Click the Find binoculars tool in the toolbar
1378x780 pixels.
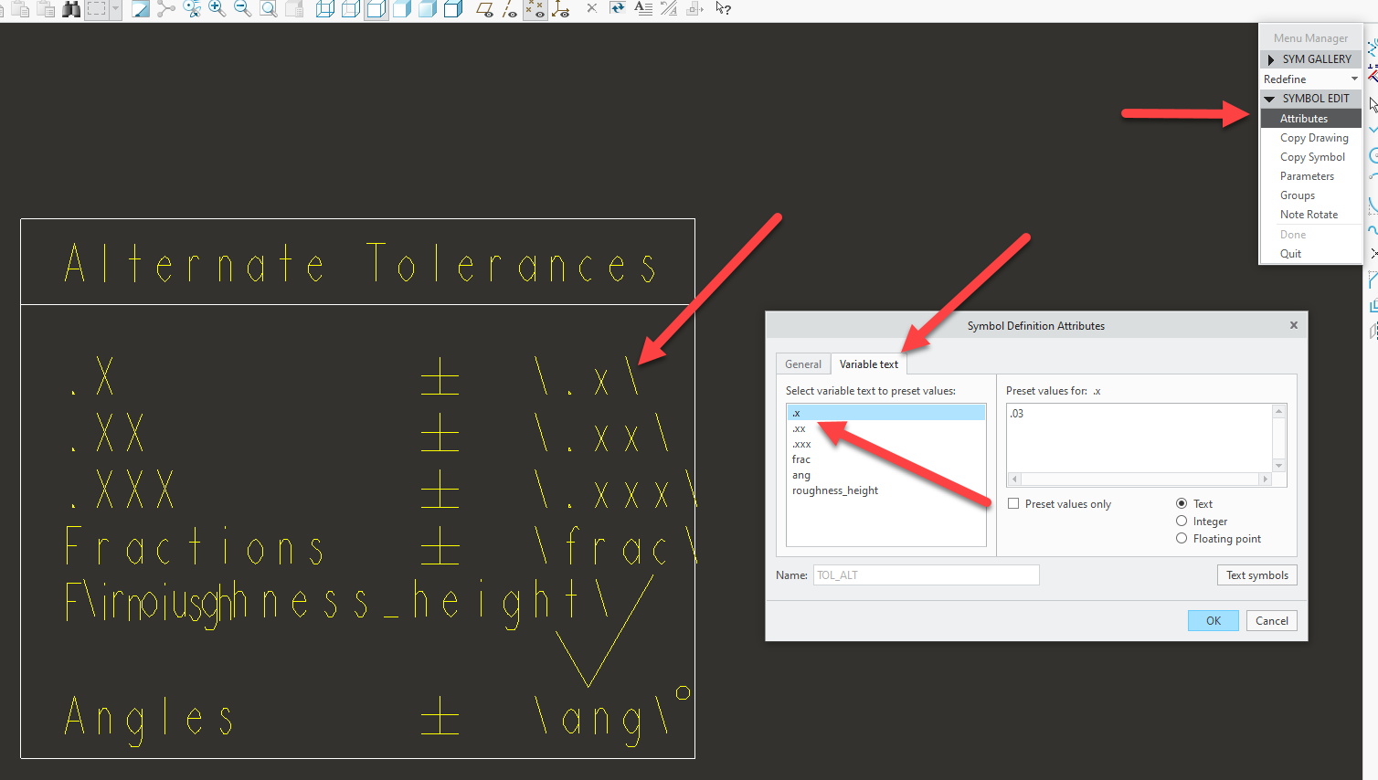tap(70, 10)
